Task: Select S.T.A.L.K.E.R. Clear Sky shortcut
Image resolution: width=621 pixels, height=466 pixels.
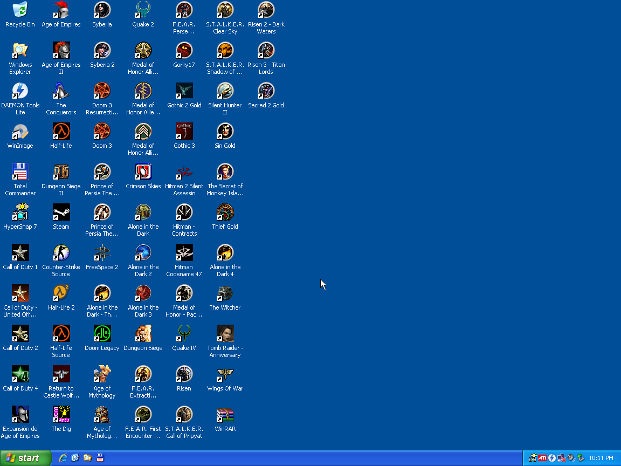Action: pyautogui.click(x=225, y=10)
